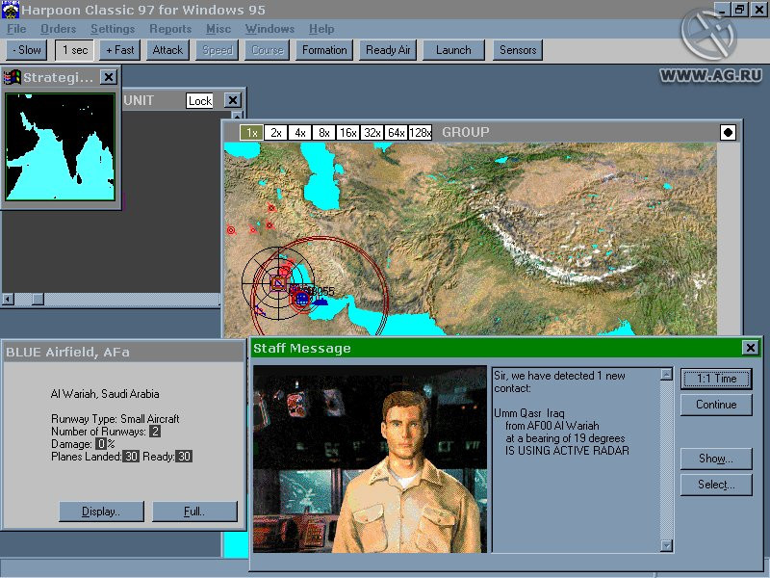770x578 pixels.
Task: Set map zoom to 4x
Action: (300, 133)
